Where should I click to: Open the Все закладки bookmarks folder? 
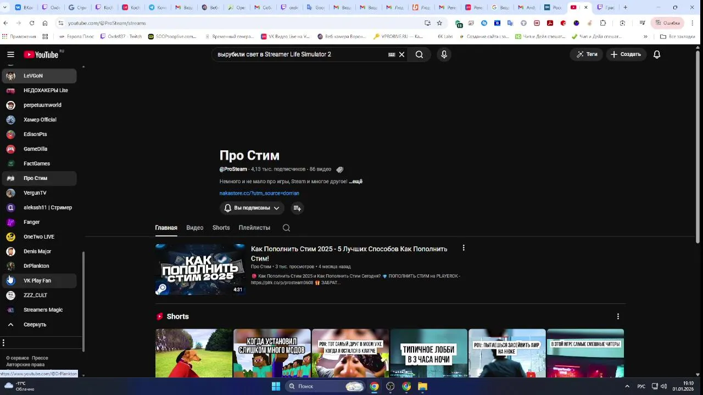click(x=677, y=37)
